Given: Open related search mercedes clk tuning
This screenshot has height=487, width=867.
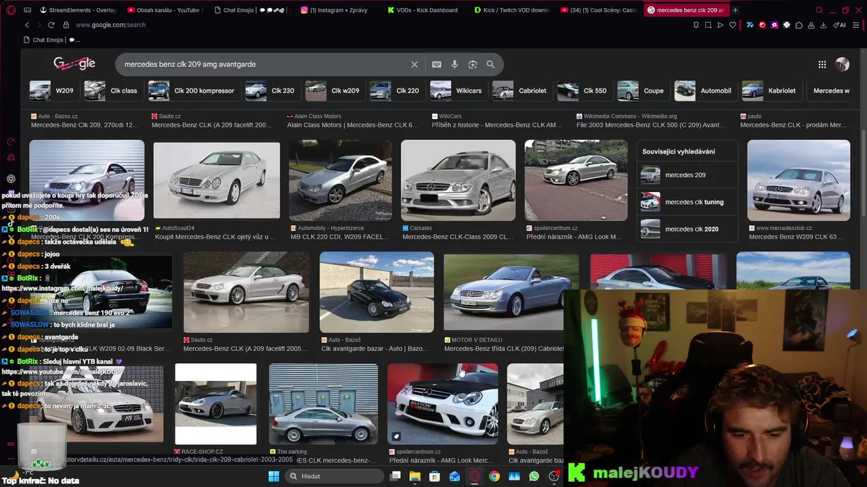Looking at the screenshot, I should [x=688, y=202].
